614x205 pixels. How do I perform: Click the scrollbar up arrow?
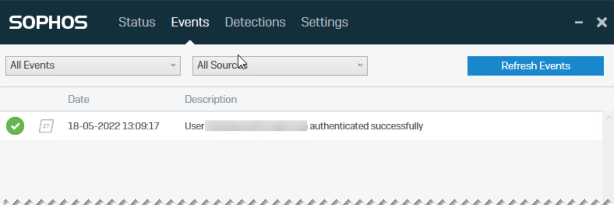(x=609, y=117)
